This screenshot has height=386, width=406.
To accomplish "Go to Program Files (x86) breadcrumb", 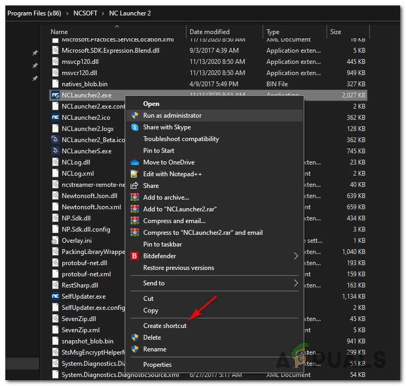I will [34, 13].
